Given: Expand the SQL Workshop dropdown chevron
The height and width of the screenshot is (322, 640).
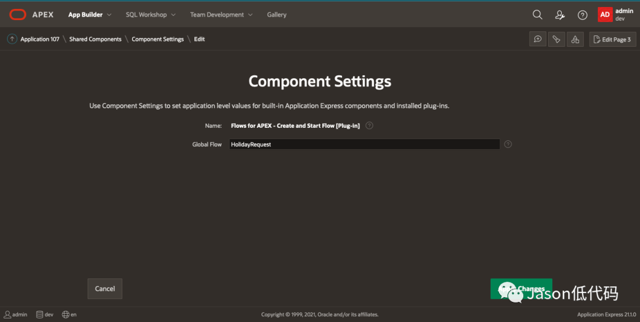Looking at the screenshot, I should click(x=173, y=15).
